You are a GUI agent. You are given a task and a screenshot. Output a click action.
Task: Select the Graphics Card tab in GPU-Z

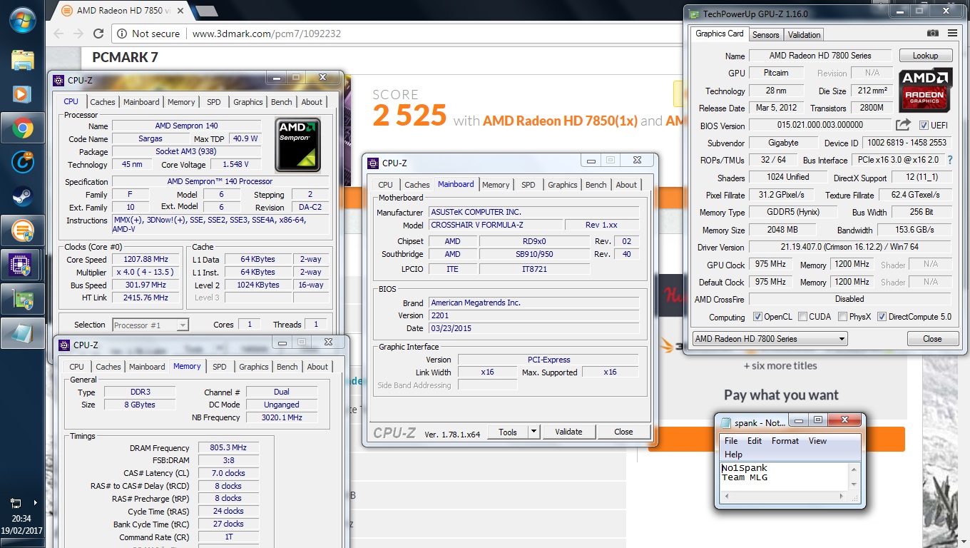[x=719, y=34]
